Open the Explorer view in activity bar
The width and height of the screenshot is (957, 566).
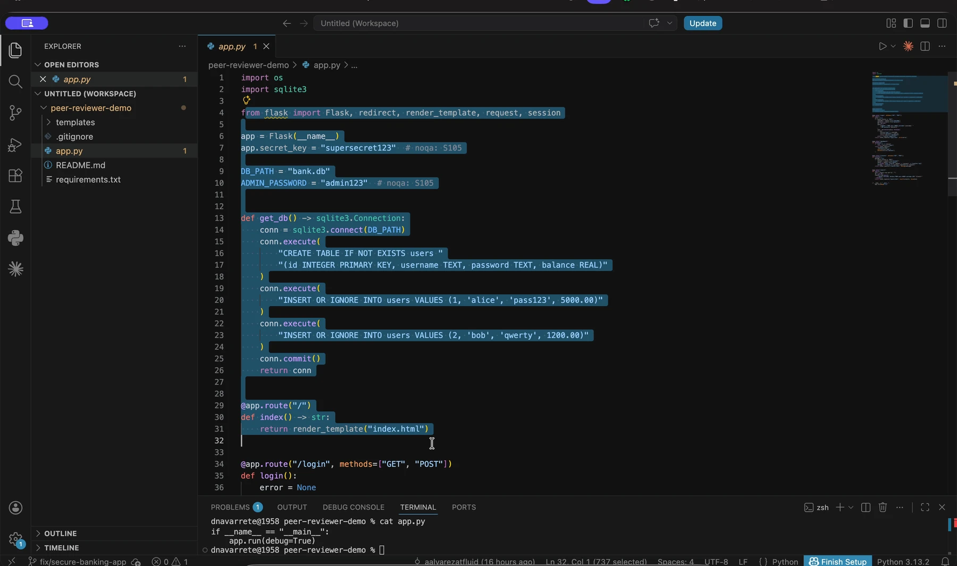point(15,50)
